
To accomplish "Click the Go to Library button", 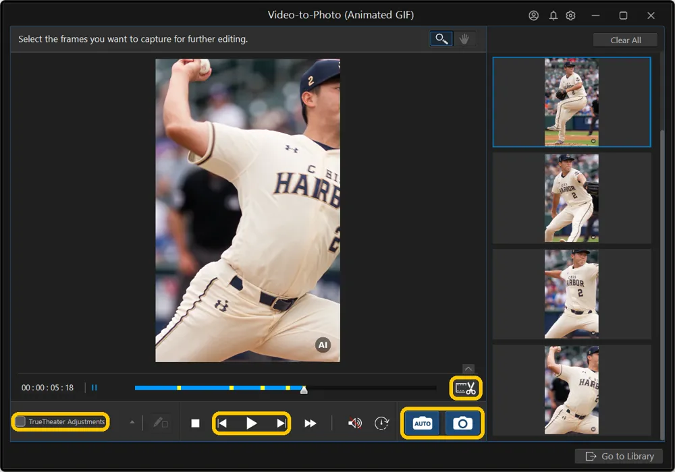I will (619, 456).
